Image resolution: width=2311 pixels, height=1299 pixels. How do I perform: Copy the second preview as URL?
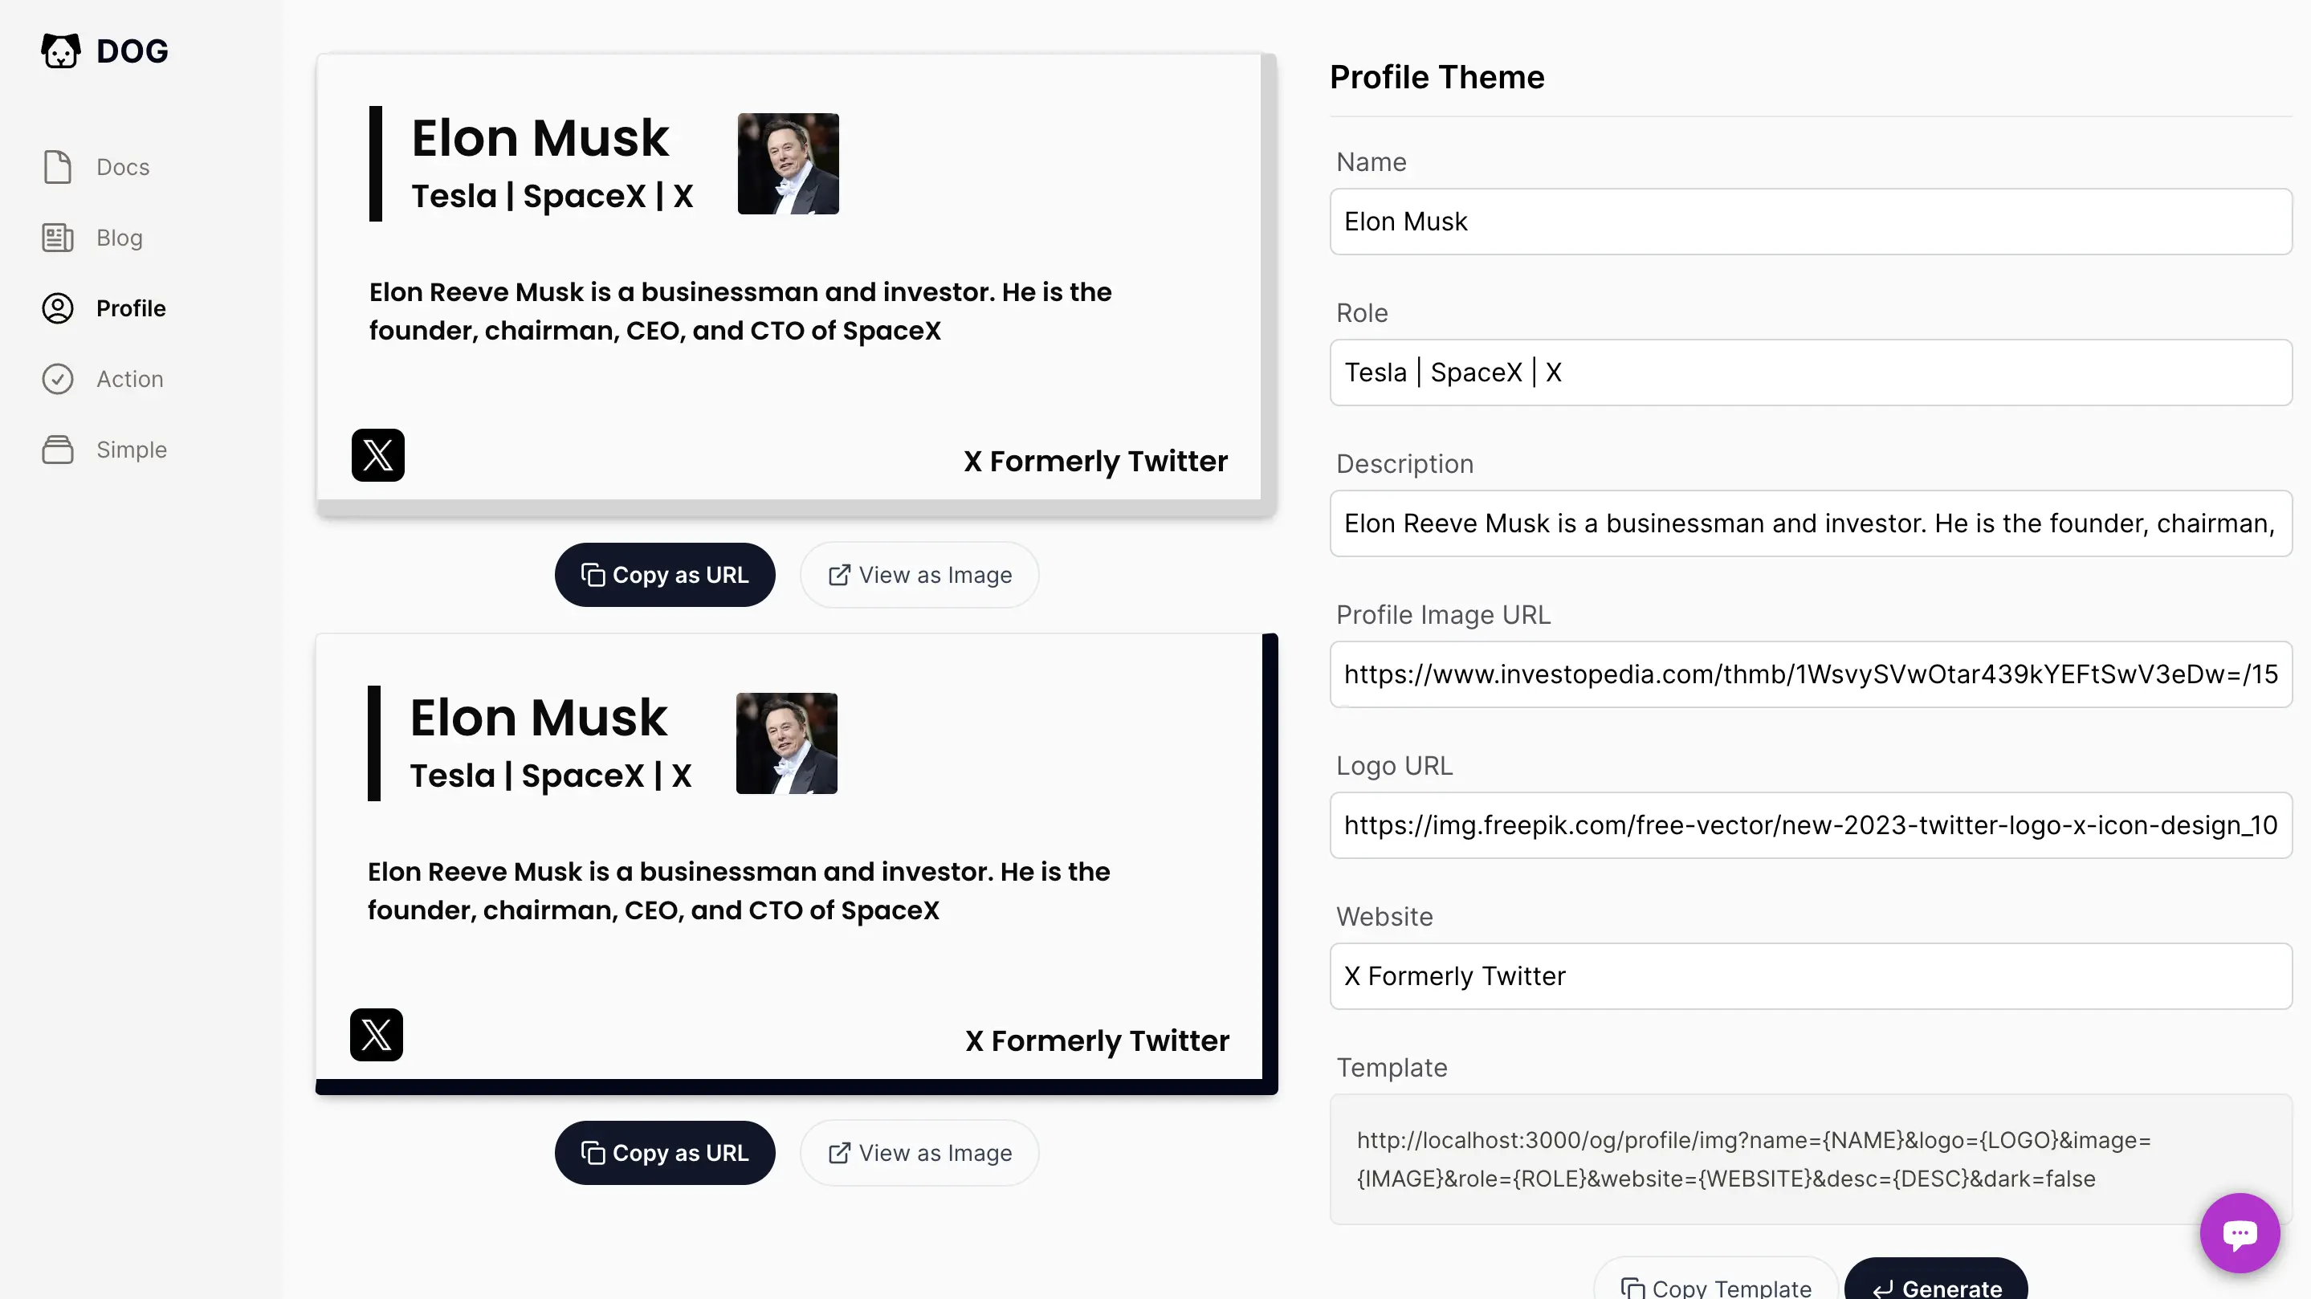(x=665, y=1153)
